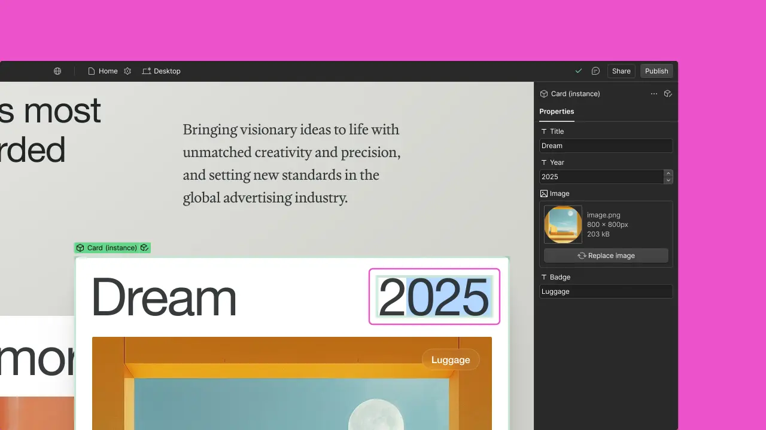
Task: Click the Card (instance) label on canvas
Action: pos(112,248)
